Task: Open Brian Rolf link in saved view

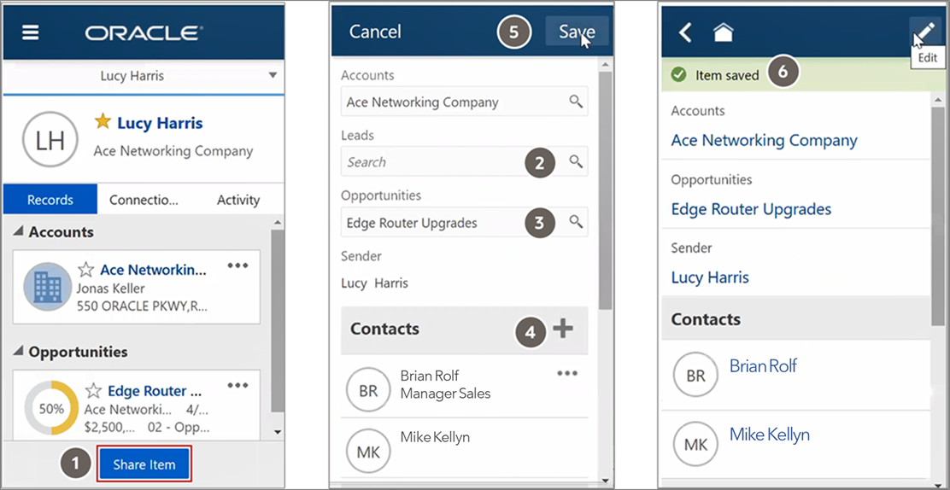Action: click(x=764, y=366)
